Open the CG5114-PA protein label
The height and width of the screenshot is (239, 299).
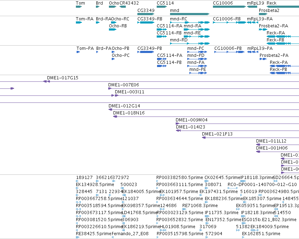(170, 55)
